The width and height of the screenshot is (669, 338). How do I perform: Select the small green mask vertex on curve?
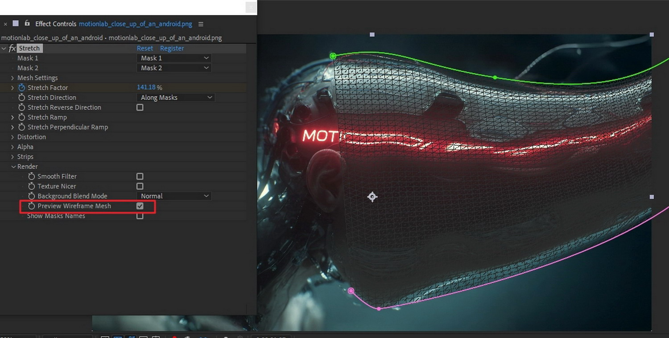click(x=495, y=77)
